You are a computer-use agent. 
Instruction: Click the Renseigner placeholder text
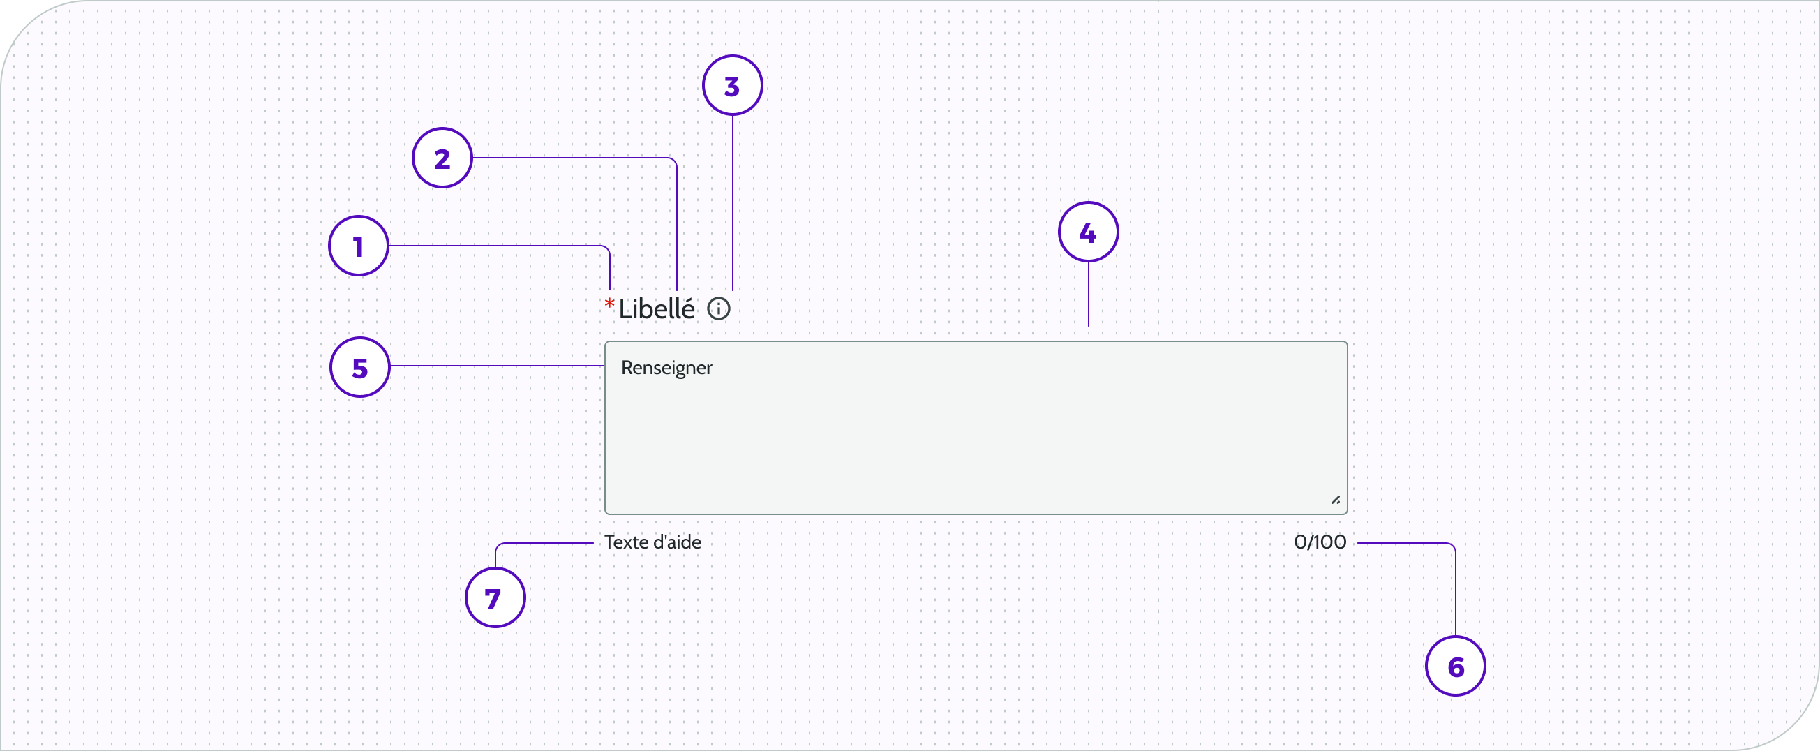pyautogui.click(x=667, y=368)
